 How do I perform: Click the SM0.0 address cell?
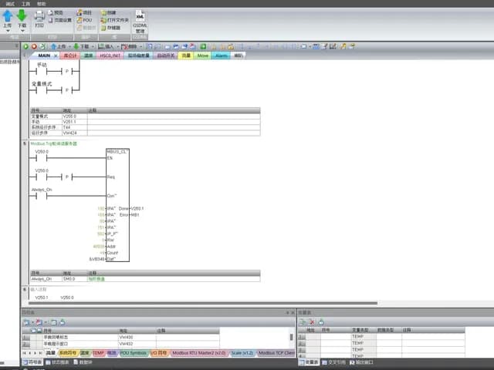pos(74,279)
